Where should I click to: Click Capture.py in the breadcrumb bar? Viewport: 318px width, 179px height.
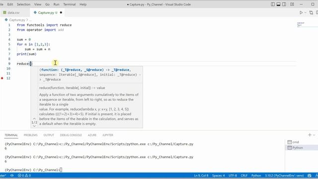(17, 20)
